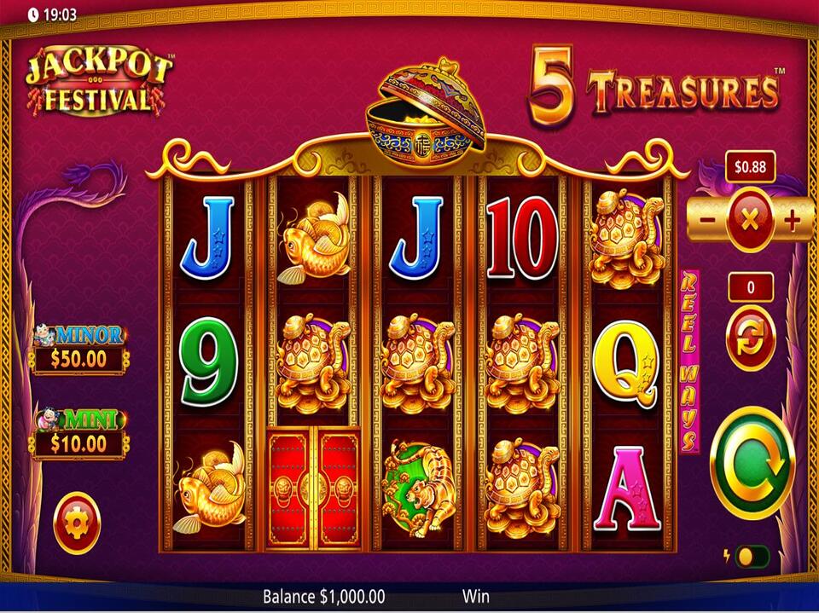Image resolution: width=819 pixels, height=613 pixels.
Task: Click the $0.88 bet amount display
Action: 750,167
